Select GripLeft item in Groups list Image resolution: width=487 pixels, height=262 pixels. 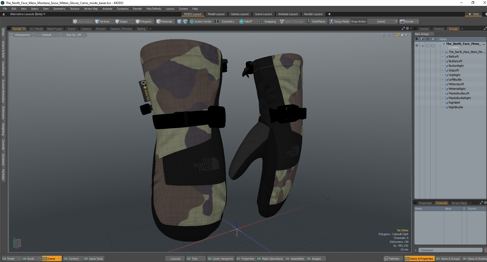tap(453, 70)
